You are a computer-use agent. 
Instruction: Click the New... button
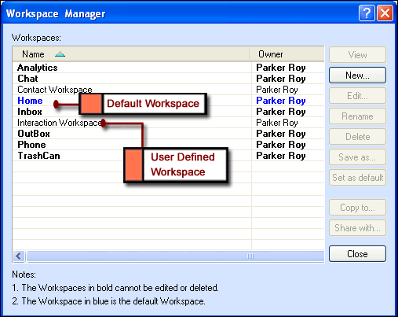click(x=357, y=76)
